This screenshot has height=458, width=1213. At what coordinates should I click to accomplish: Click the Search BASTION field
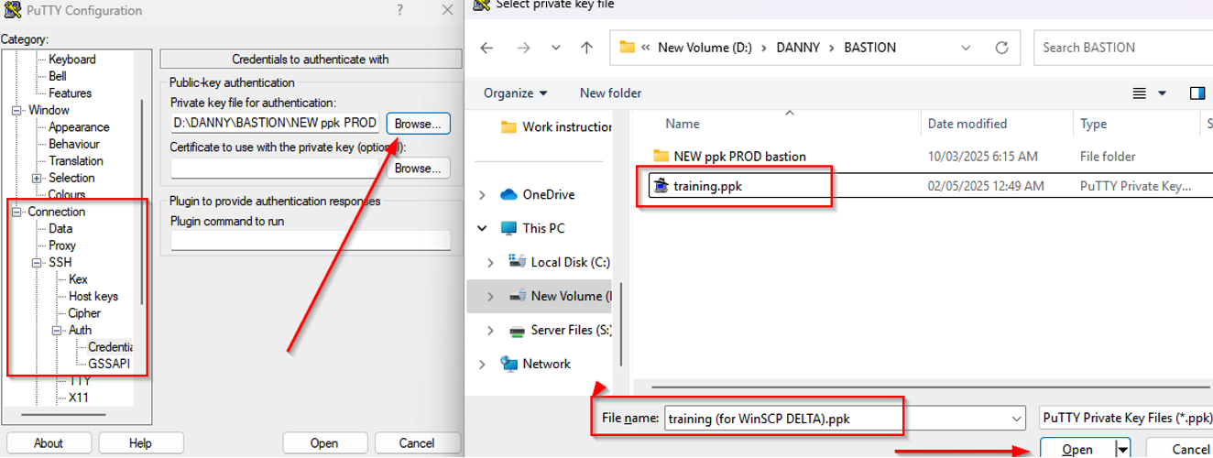coord(1125,48)
